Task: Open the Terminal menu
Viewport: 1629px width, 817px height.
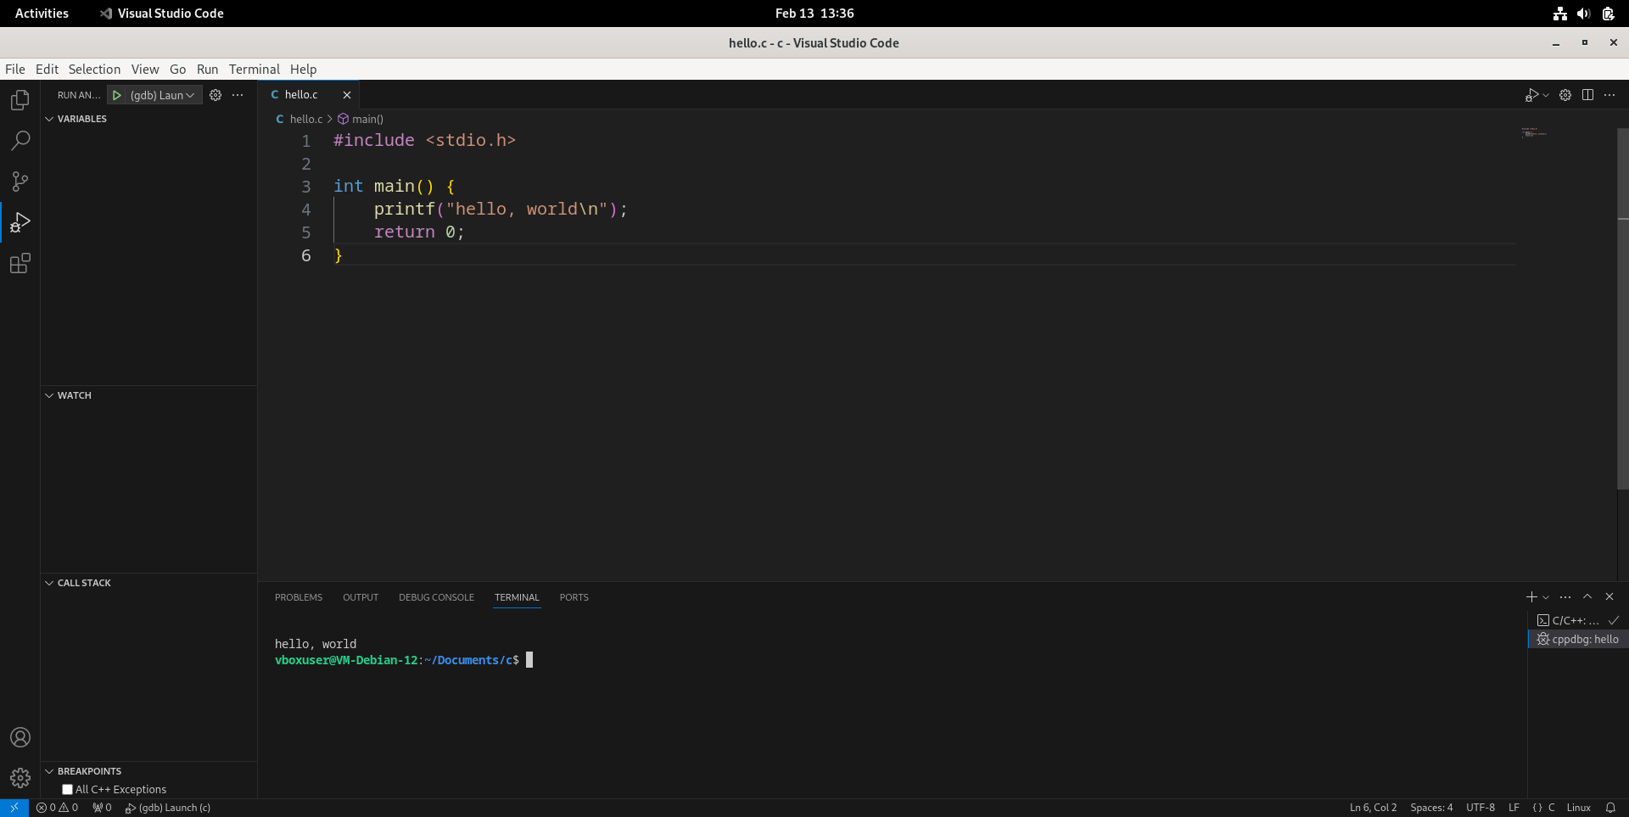Action: (x=254, y=70)
